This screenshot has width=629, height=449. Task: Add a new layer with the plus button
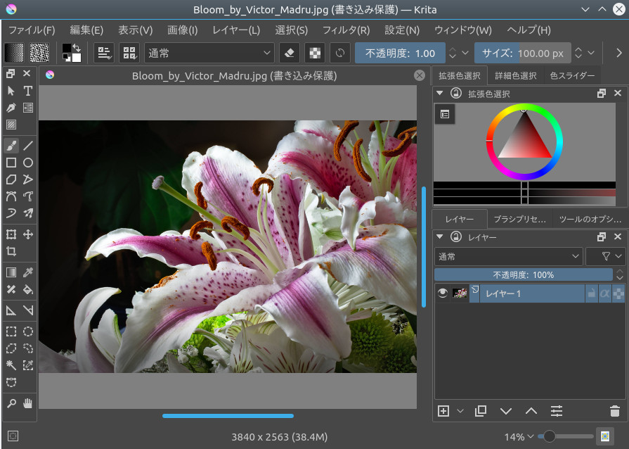443,411
